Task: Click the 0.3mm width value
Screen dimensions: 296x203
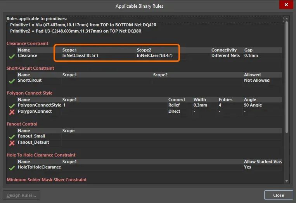Action: [x=200, y=105]
